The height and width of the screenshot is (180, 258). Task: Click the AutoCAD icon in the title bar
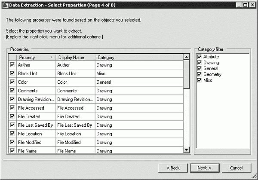coord(5,5)
